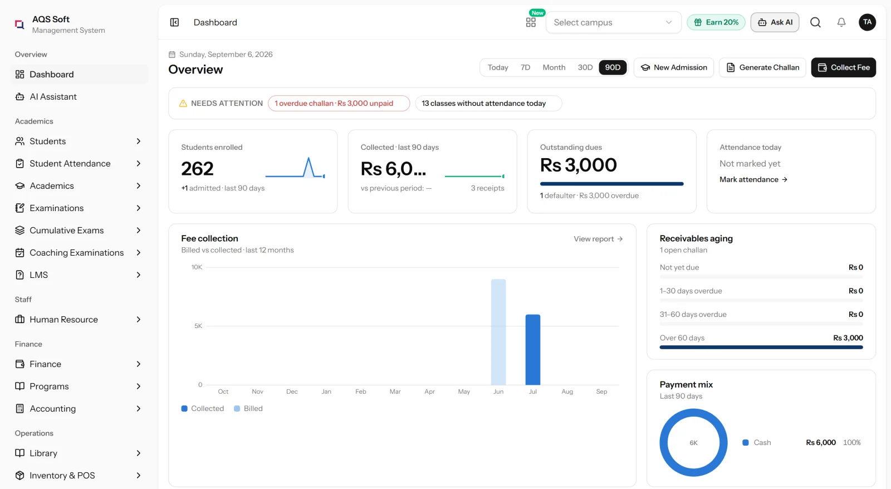Open the TA user avatar menu

click(x=867, y=22)
